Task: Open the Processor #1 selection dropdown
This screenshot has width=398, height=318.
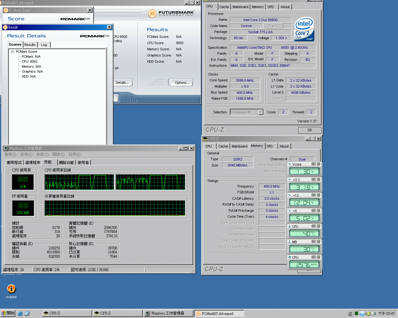Action: (261, 112)
